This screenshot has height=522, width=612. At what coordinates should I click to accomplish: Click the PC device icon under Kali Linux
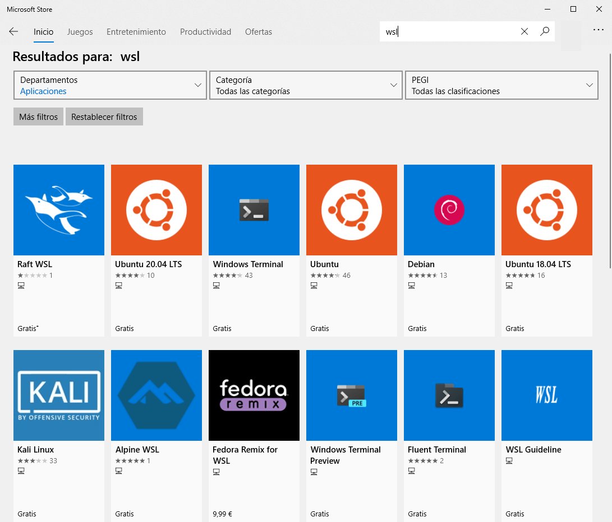(21, 471)
